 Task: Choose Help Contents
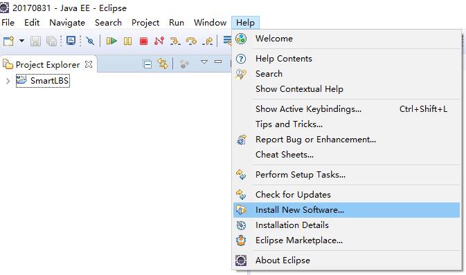[x=346, y=59]
